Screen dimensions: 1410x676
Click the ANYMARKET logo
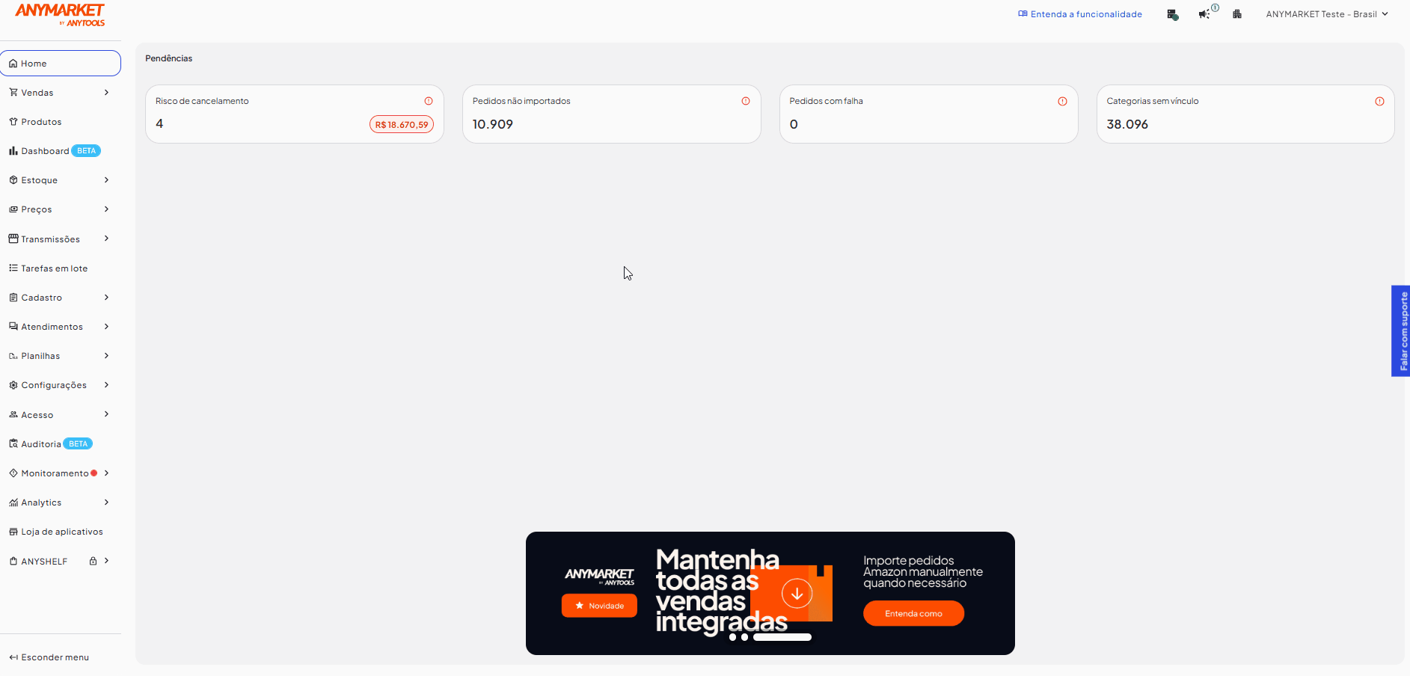(60, 14)
